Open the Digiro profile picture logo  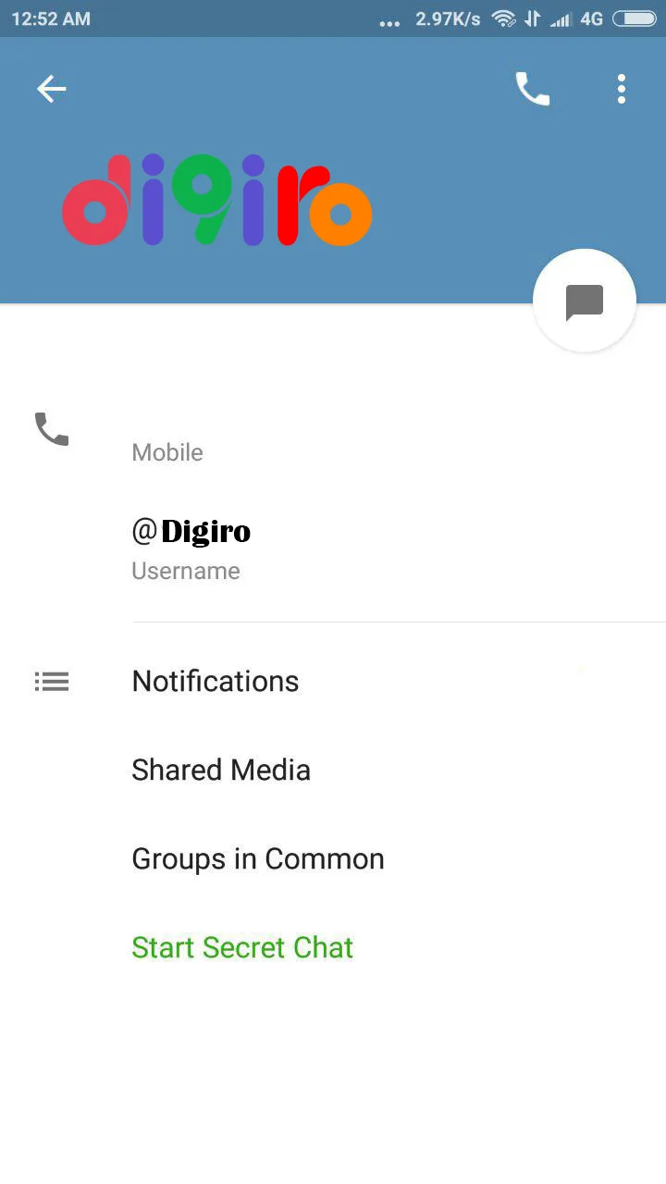pyautogui.click(x=217, y=200)
